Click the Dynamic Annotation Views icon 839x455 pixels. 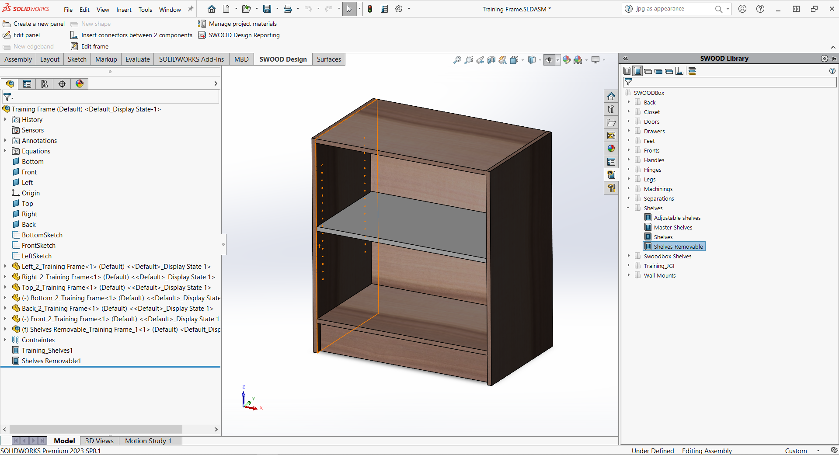[503, 60]
